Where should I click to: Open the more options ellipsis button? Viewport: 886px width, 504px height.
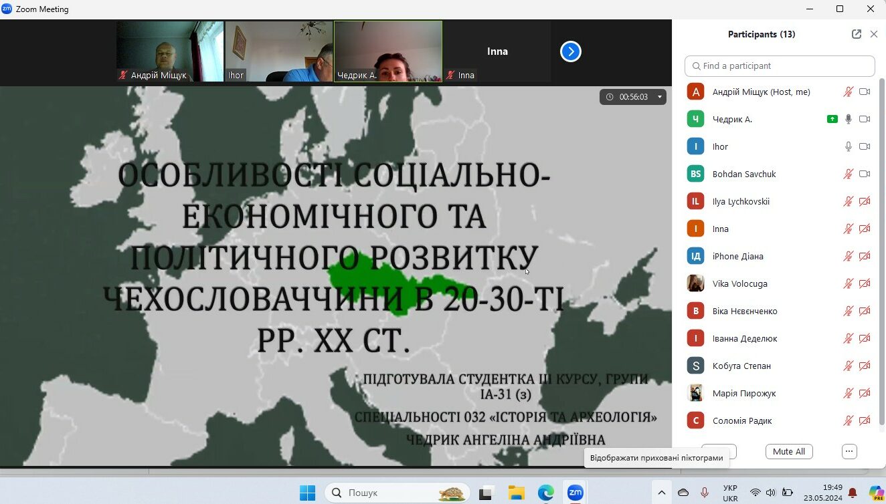click(849, 451)
